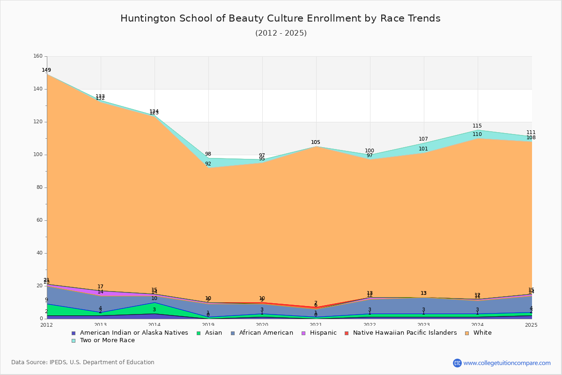Click the 2024 x-axis label
This screenshot has height=375, width=562.
tap(478, 324)
